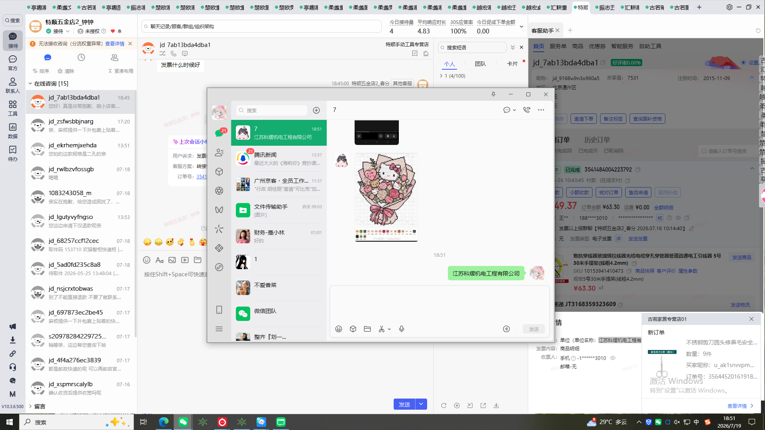Click the headset icon in left sidebar
The image size is (765, 430).
click(x=13, y=367)
